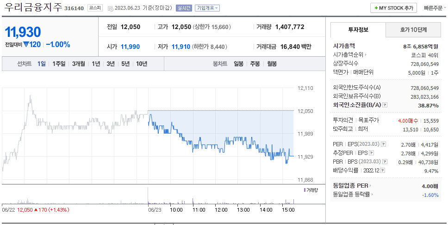
Task: Click the 38.87% foreign ownership ratio
Action: pyautogui.click(x=428, y=106)
